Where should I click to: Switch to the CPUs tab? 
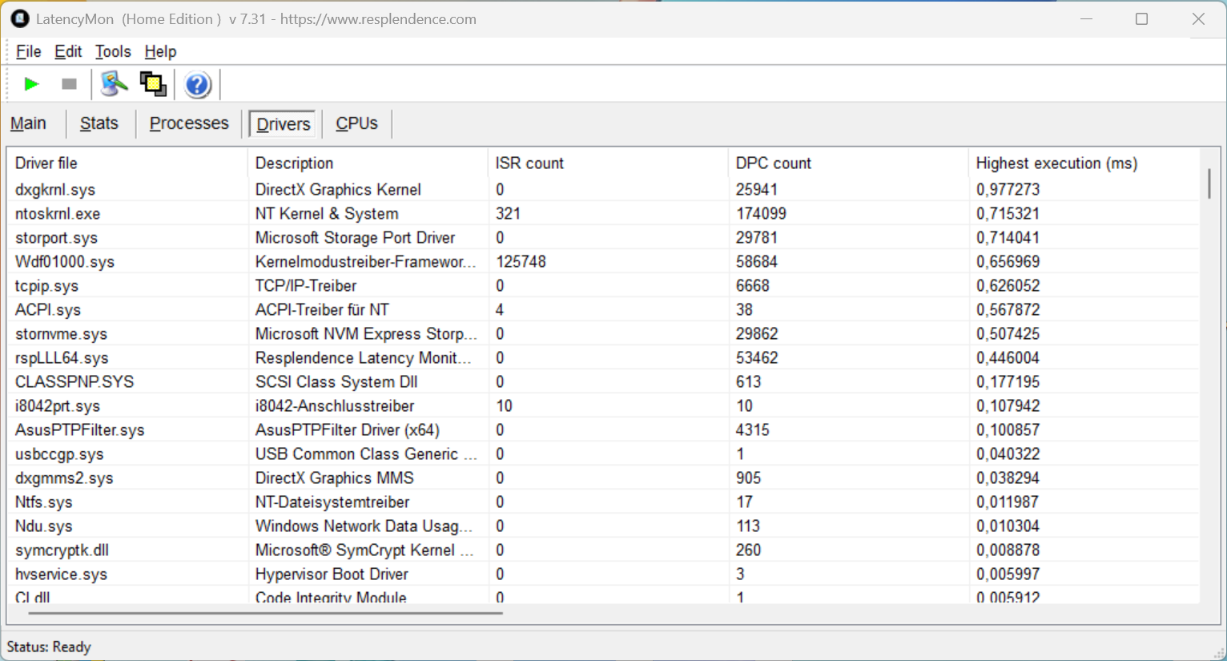coord(356,123)
